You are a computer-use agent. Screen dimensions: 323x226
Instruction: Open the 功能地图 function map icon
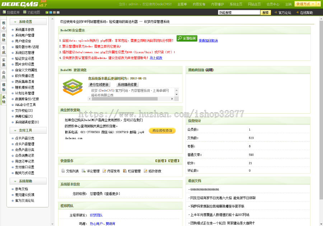pyautogui.click(x=25, y=12)
